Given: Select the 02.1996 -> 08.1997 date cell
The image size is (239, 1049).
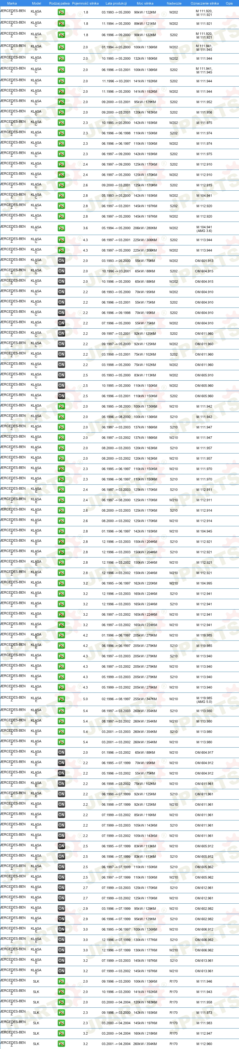Looking at the screenshot, I should [x=116, y=699].
